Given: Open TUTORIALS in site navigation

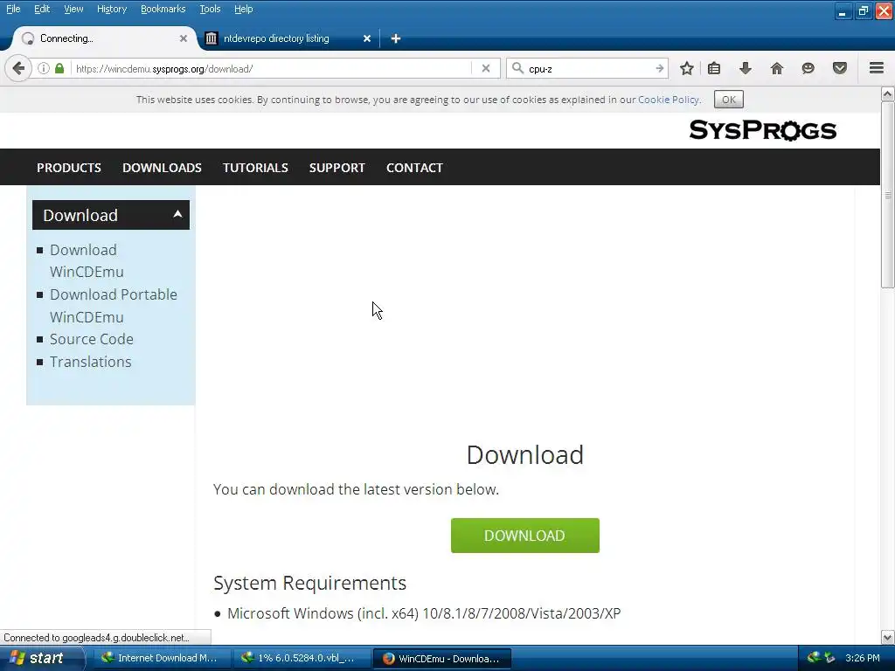Looking at the screenshot, I should click(x=255, y=168).
